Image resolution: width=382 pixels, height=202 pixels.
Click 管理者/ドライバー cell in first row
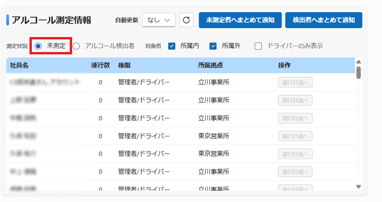pos(144,82)
